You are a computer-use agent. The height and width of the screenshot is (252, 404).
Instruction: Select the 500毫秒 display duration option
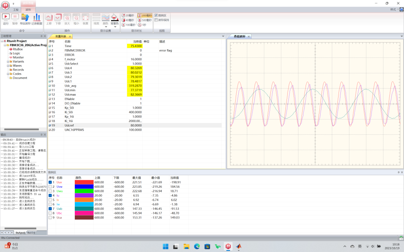[x=145, y=20]
